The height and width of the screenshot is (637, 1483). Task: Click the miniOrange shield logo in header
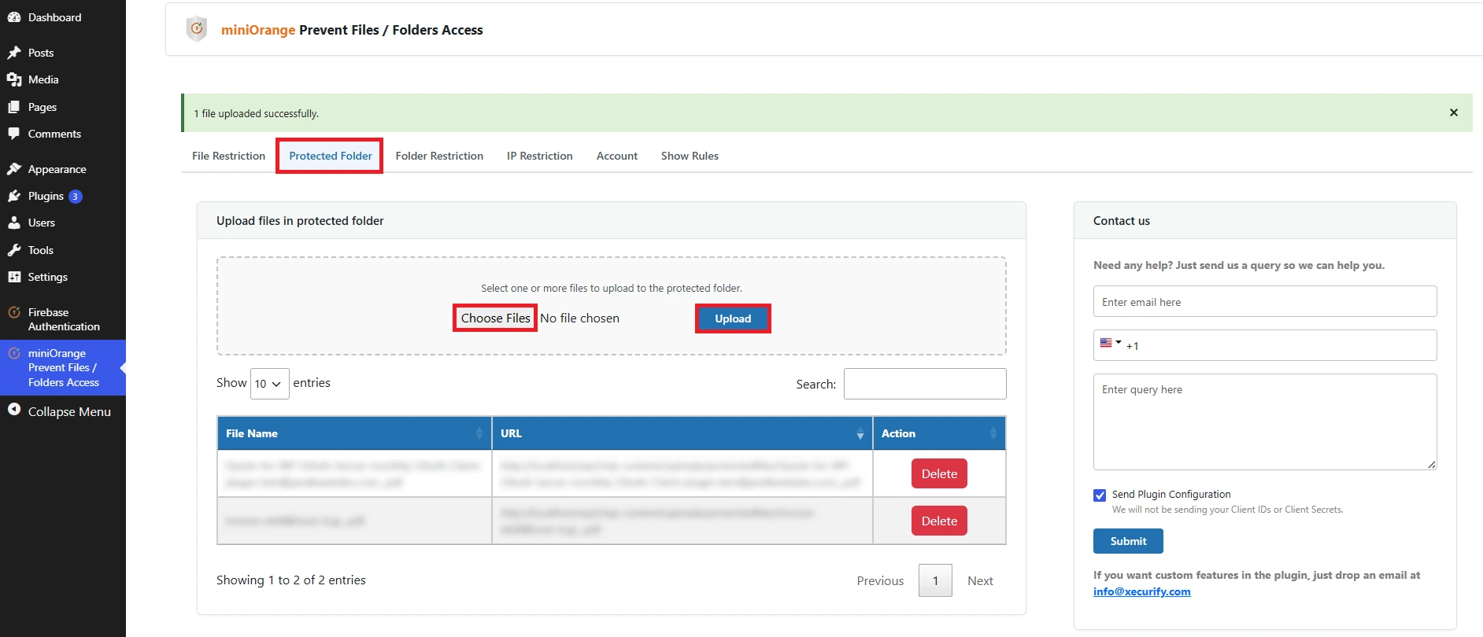tap(197, 29)
